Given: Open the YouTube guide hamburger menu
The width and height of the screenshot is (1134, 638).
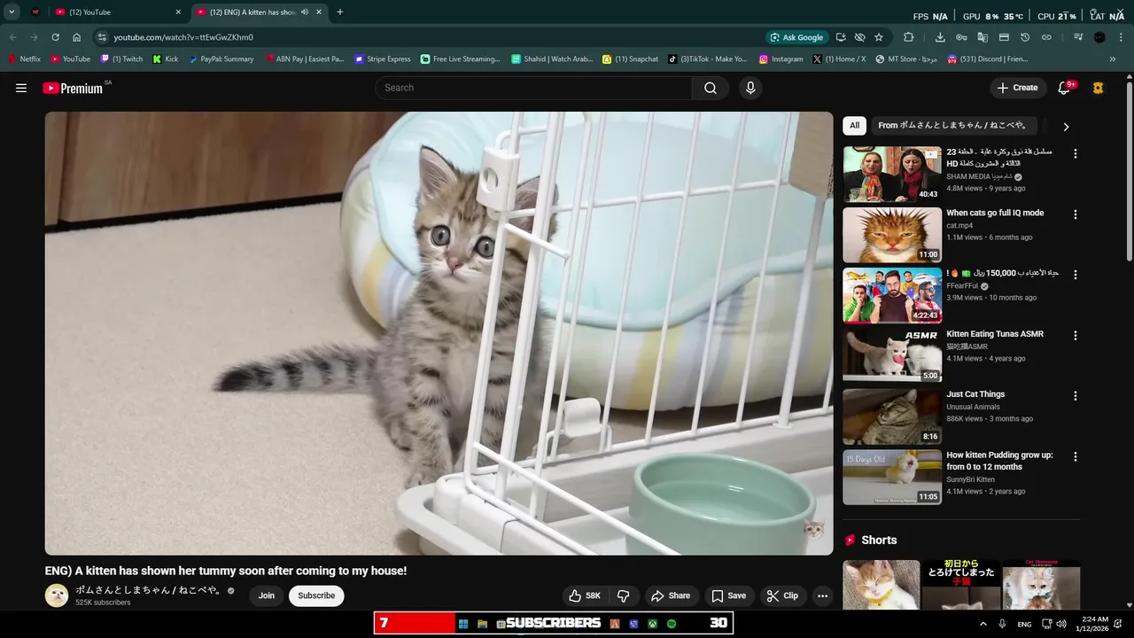Looking at the screenshot, I should [x=21, y=88].
